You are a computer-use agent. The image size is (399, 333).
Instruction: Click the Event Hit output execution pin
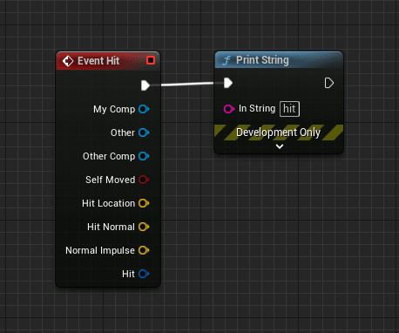[x=145, y=85]
